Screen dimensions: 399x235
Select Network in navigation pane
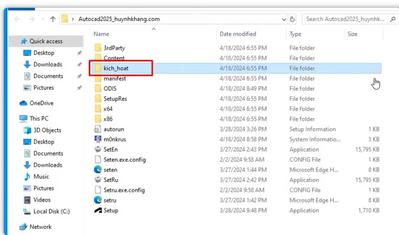click(40, 227)
